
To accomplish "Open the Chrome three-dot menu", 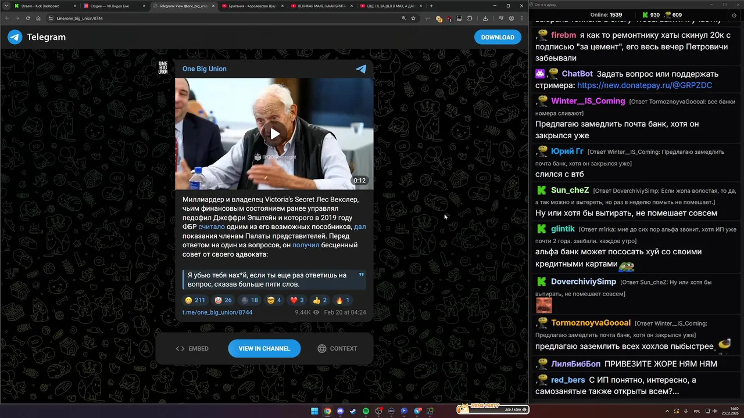I will [522, 18].
